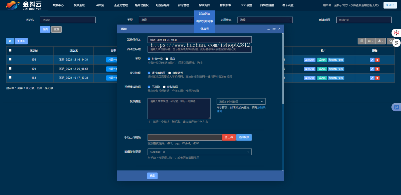
Task: Select the 直接转发 radio option
Action: 170,73
